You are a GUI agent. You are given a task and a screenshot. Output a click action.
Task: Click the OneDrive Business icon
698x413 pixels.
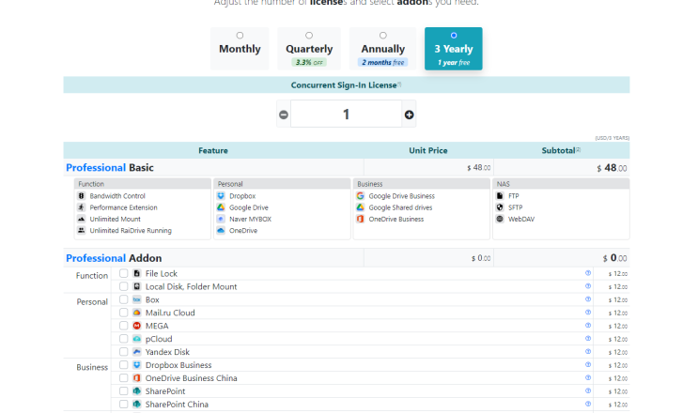pyautogui.click(x=360, y=219)
